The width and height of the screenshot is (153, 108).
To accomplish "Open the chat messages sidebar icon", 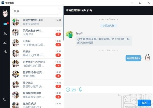I will (x=5, y=24).
